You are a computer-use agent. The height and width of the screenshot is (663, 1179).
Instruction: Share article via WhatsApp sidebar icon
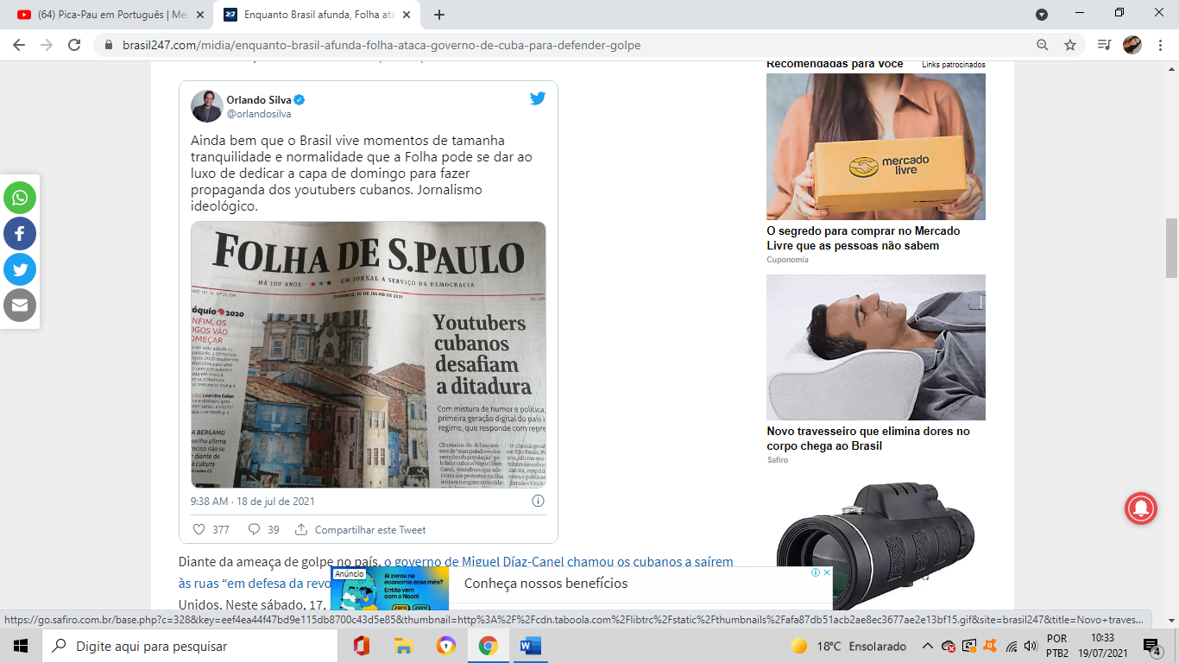(20, 198)
